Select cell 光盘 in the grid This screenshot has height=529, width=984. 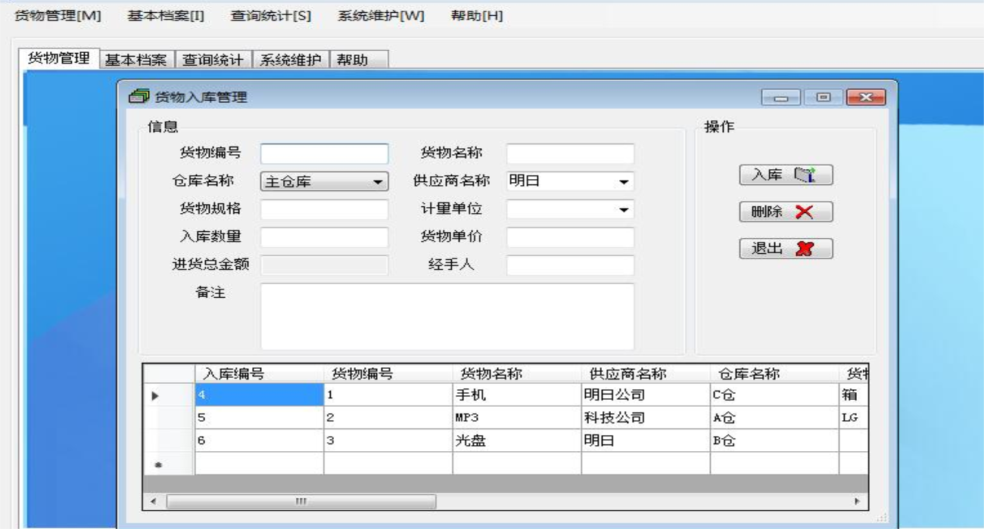(x=517, y=441)
